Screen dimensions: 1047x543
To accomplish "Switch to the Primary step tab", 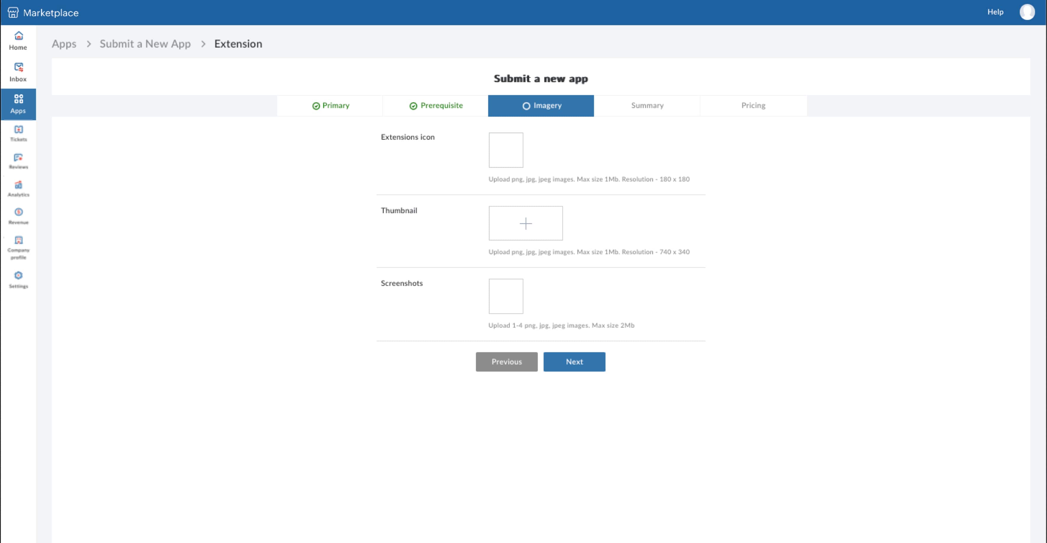I will [330, 106].
